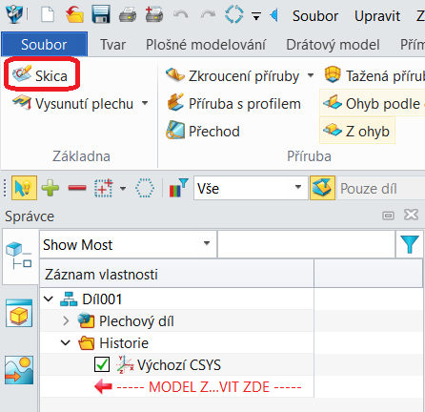Click Správce panel float icon
Screen dimensions: 425x412
pos(388,216)
